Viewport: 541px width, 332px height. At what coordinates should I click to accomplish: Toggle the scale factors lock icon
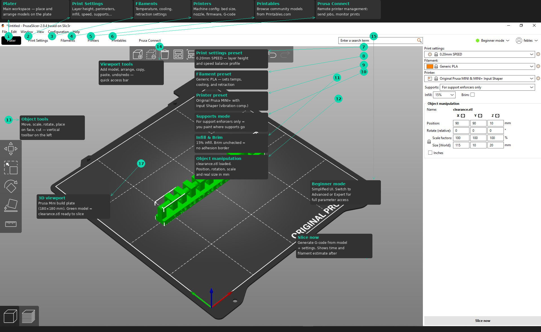(x=429, y=142)
